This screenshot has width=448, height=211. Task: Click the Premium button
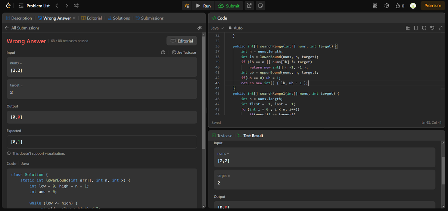click(x=433, y=6)
